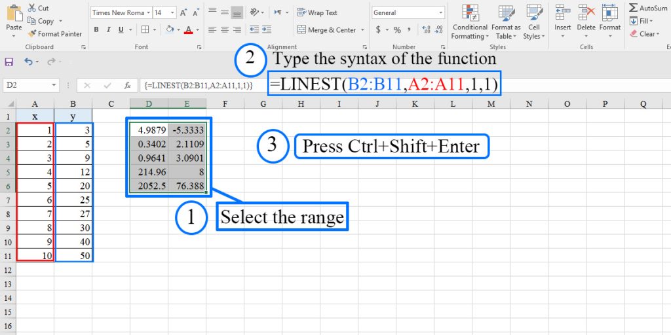Apply Comma Style
Screen dimensions: 671x335
pyautogui.click(x=410, y=29)
